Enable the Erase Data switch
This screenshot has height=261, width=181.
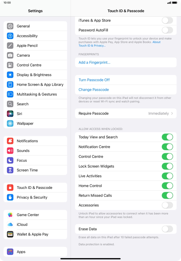click(167, 229)
